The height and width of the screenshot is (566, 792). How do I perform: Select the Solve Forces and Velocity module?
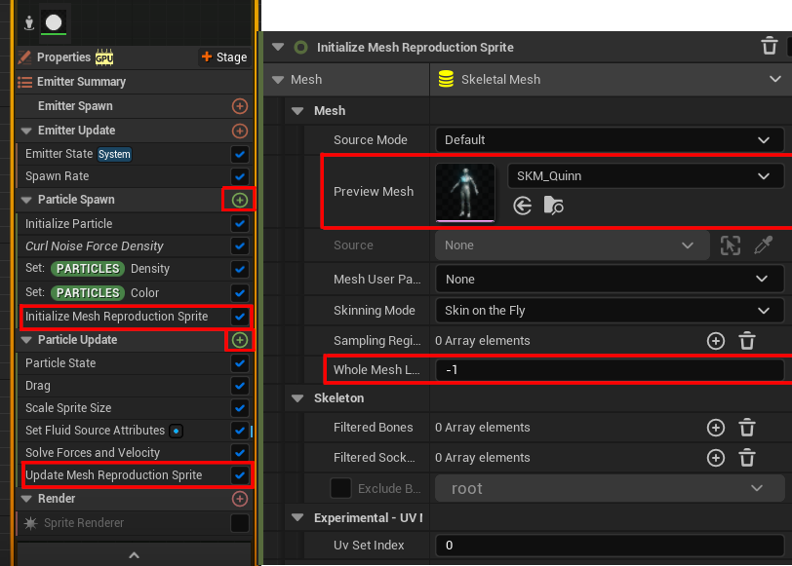point(135,452)
